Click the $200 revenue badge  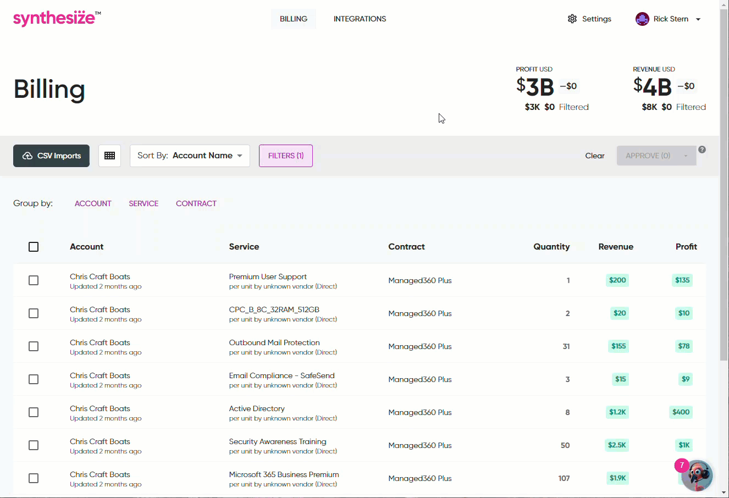click(617, 280)
